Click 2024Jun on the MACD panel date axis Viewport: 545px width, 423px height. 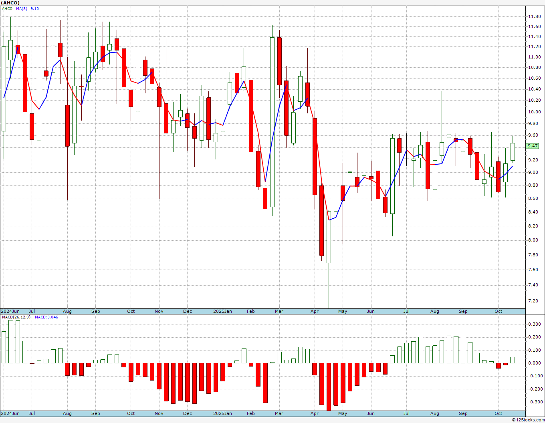tap(10, 413)
